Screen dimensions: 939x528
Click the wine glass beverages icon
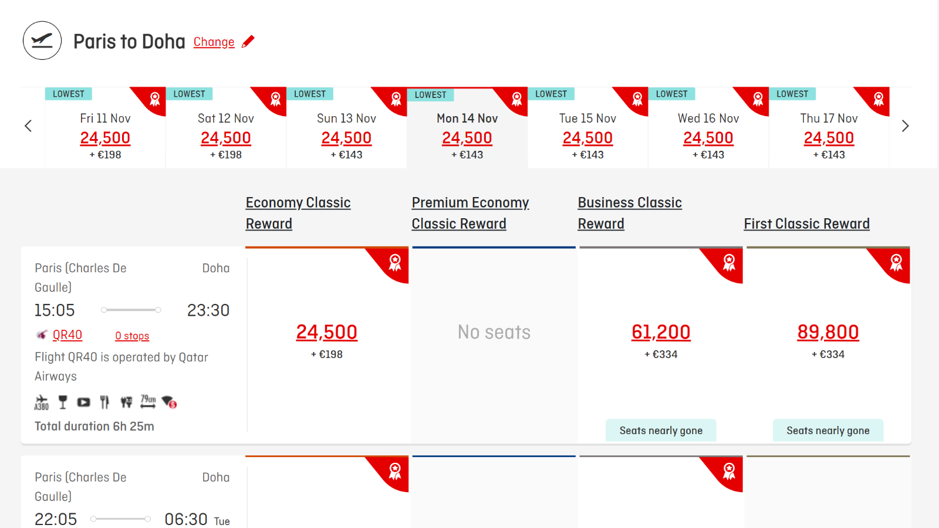click(63, 402)
